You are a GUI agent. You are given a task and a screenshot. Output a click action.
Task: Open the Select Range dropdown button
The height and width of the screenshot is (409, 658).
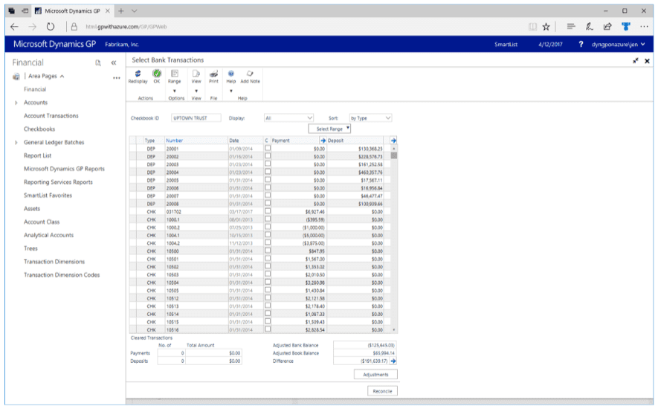pos(329,129)
